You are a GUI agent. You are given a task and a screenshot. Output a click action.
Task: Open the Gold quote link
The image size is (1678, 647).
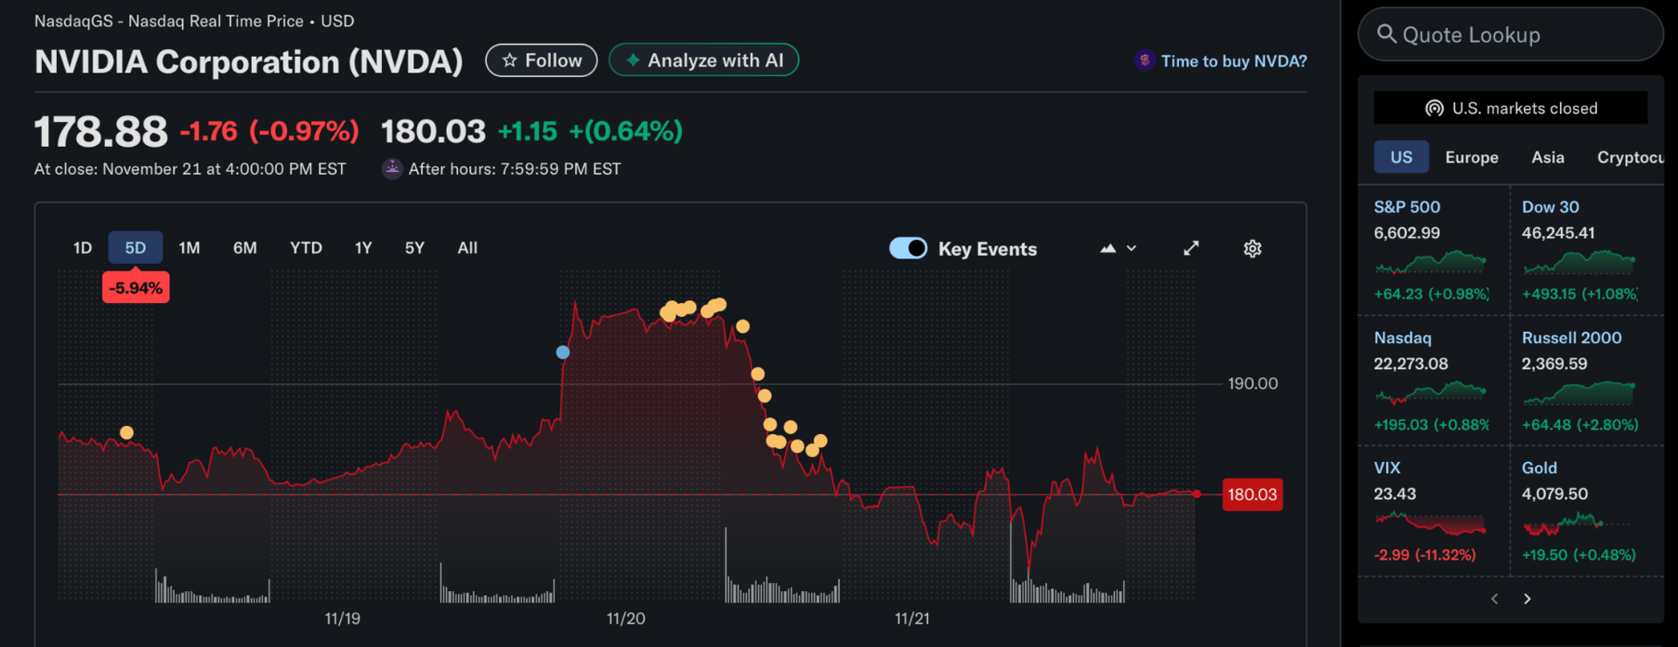tap(1539, 468)
